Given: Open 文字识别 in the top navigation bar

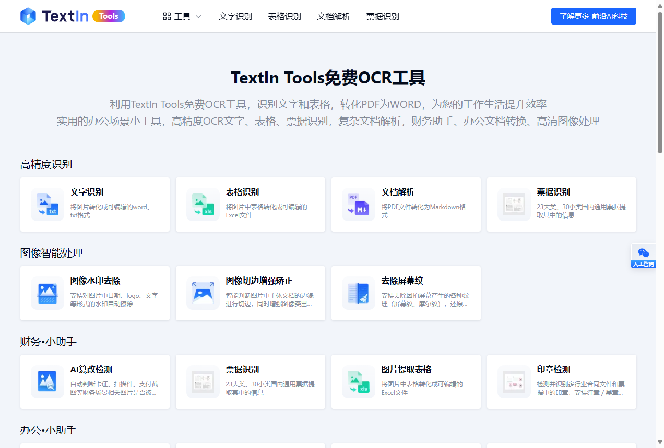Looking at the screenshot, I should pos(235,16).
